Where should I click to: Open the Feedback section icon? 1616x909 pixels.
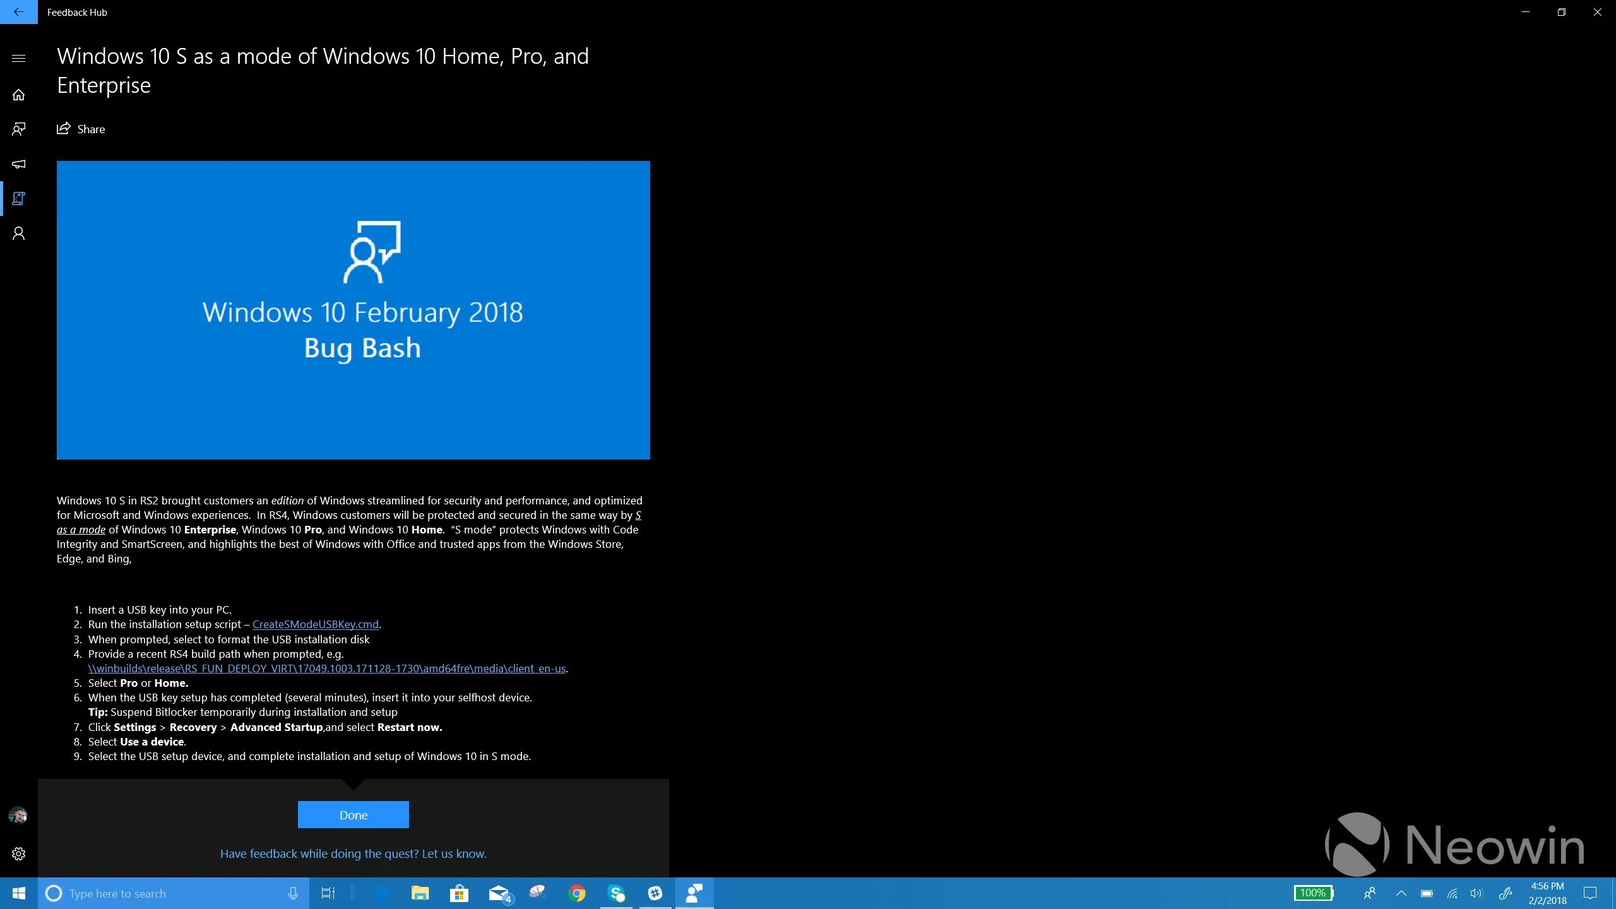pyautogui.click(x=18, y=129)
